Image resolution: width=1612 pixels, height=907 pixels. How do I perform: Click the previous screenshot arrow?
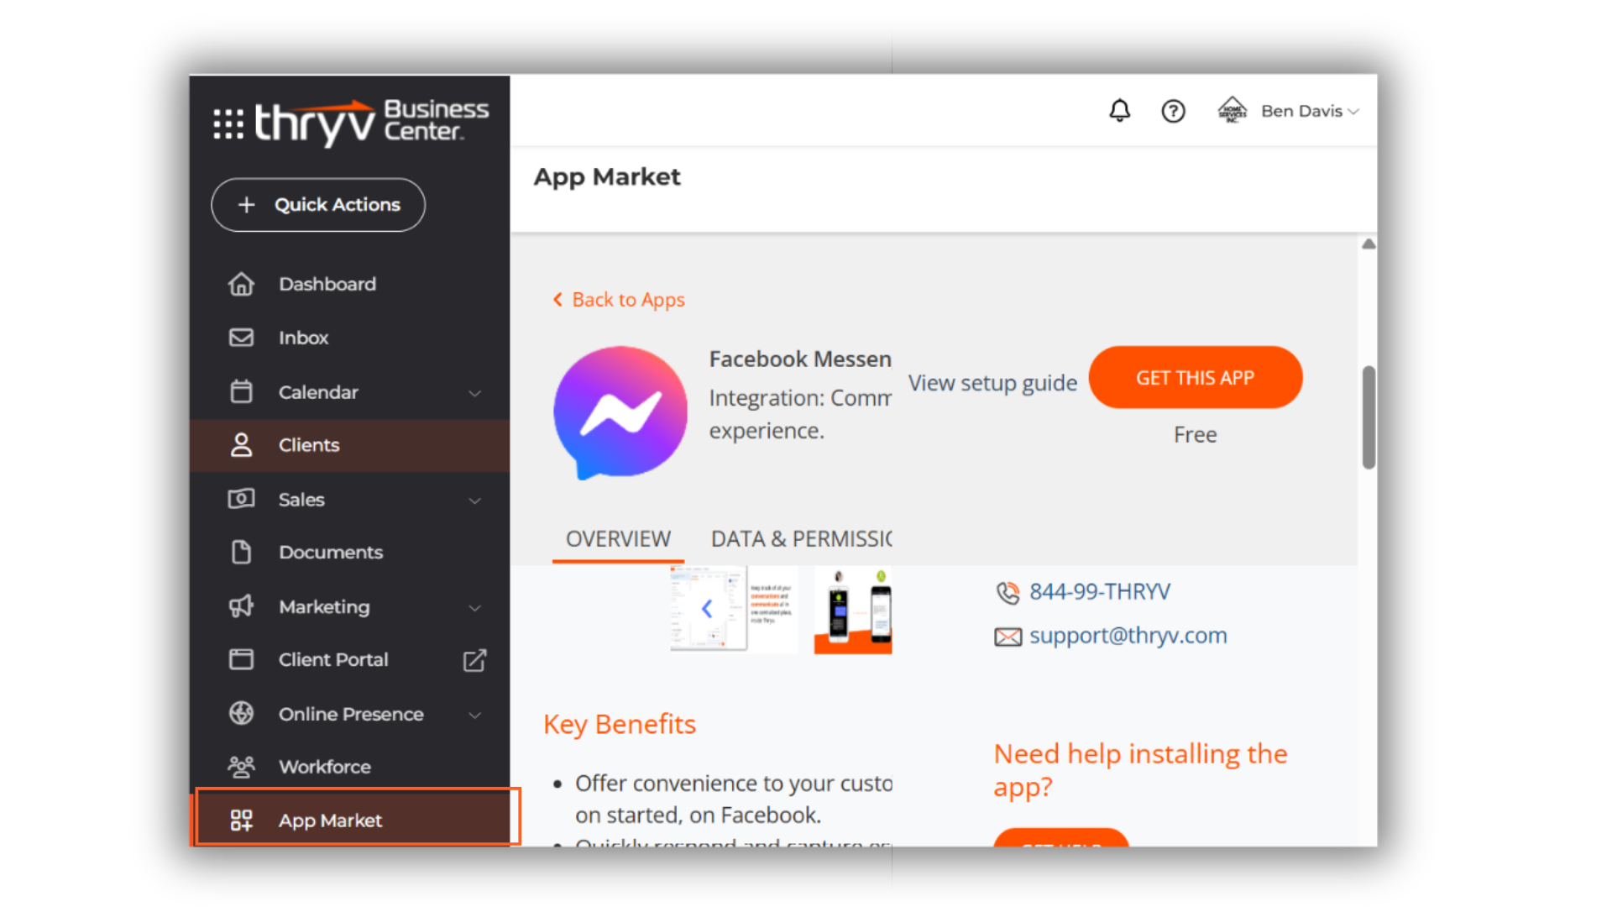(707, 609)
